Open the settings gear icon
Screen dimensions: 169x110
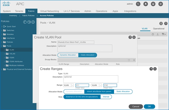click(x=160, y=4)
